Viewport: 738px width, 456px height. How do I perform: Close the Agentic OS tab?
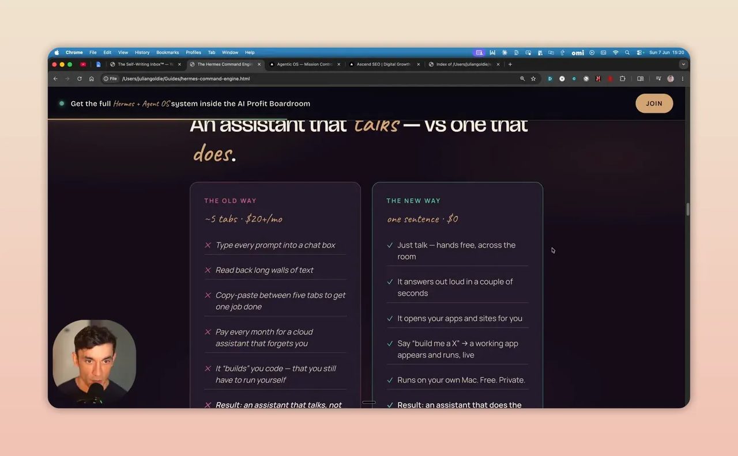tap(338, 64)
